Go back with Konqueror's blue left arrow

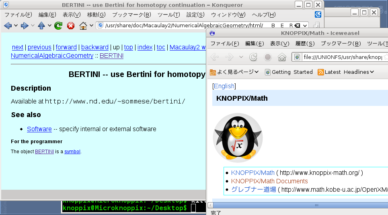point(8,25)
